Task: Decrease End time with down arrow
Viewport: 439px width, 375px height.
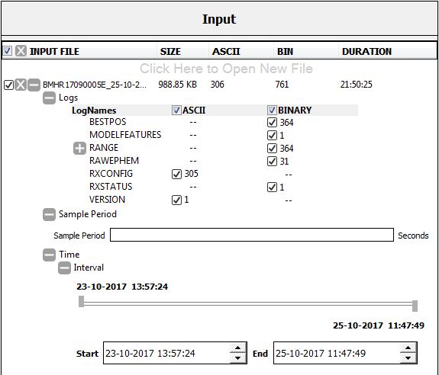Action: pos(408,358)
